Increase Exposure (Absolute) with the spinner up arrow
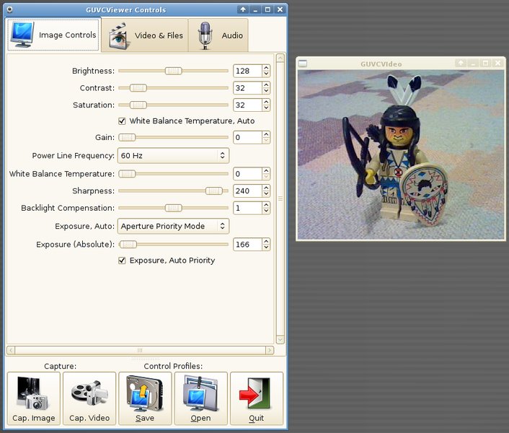Image resolution: width=509 pixels, height=433 pixels. 266,241
